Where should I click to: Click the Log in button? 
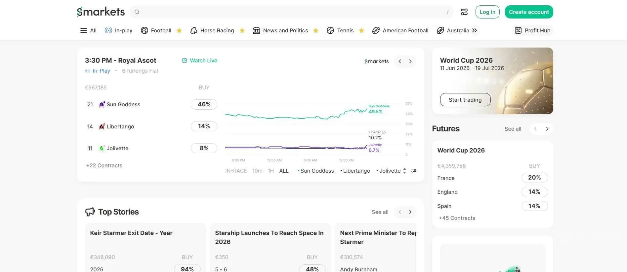click(487, 12)
